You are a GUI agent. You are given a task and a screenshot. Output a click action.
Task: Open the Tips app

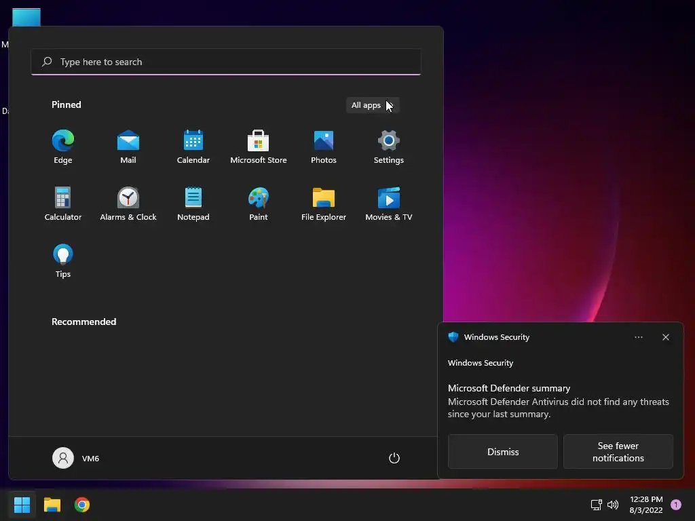[x=63, y=261]
